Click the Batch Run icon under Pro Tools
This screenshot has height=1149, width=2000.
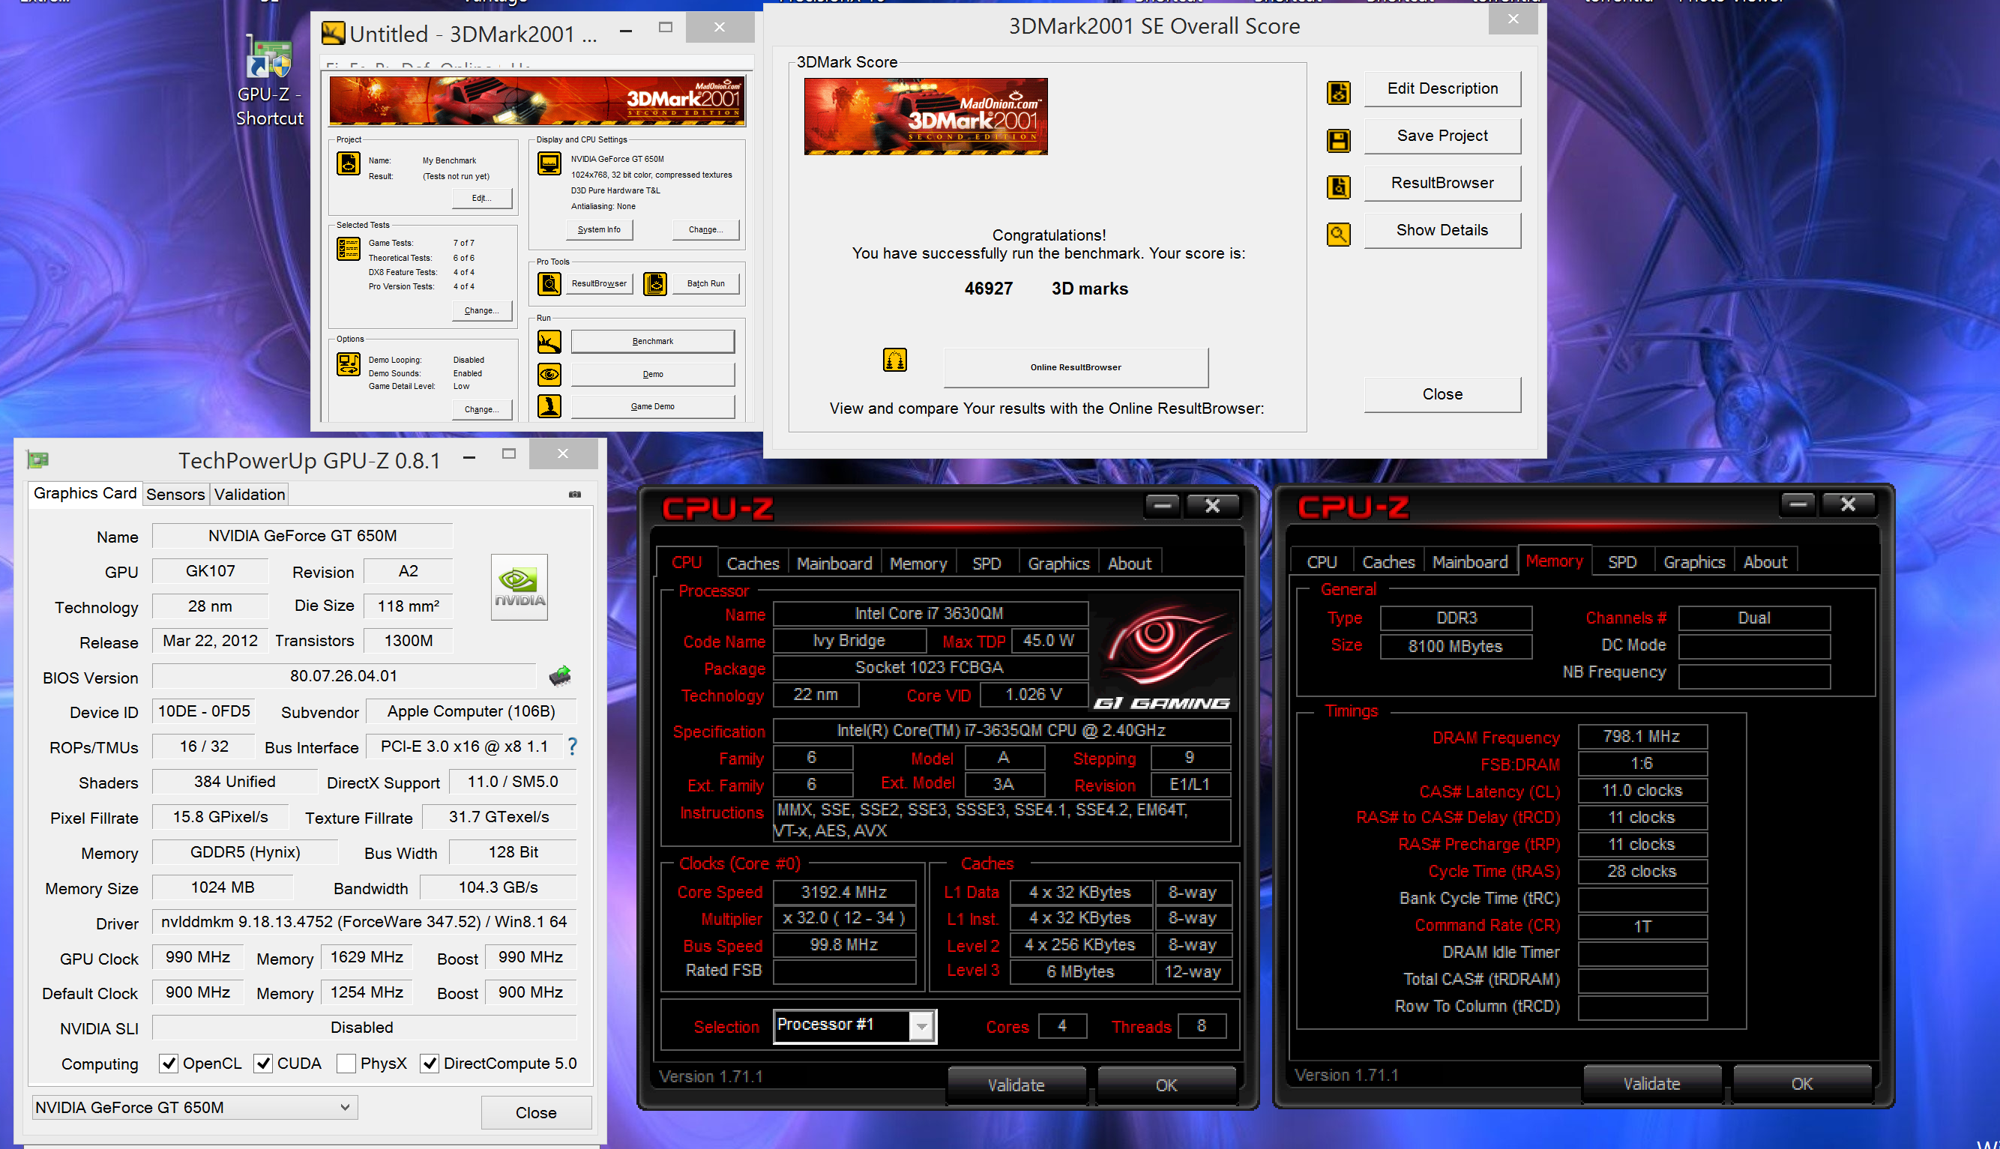(654, 283)
